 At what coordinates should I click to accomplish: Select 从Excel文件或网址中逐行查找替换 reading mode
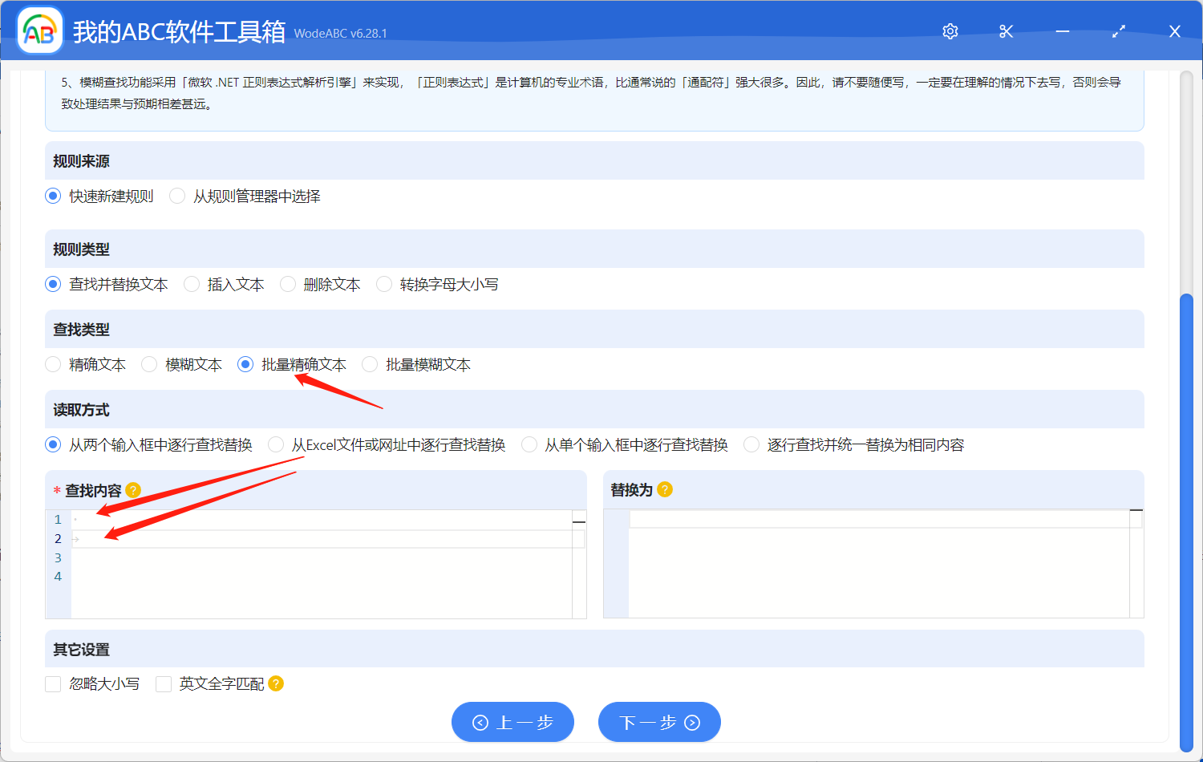point(276,444)
